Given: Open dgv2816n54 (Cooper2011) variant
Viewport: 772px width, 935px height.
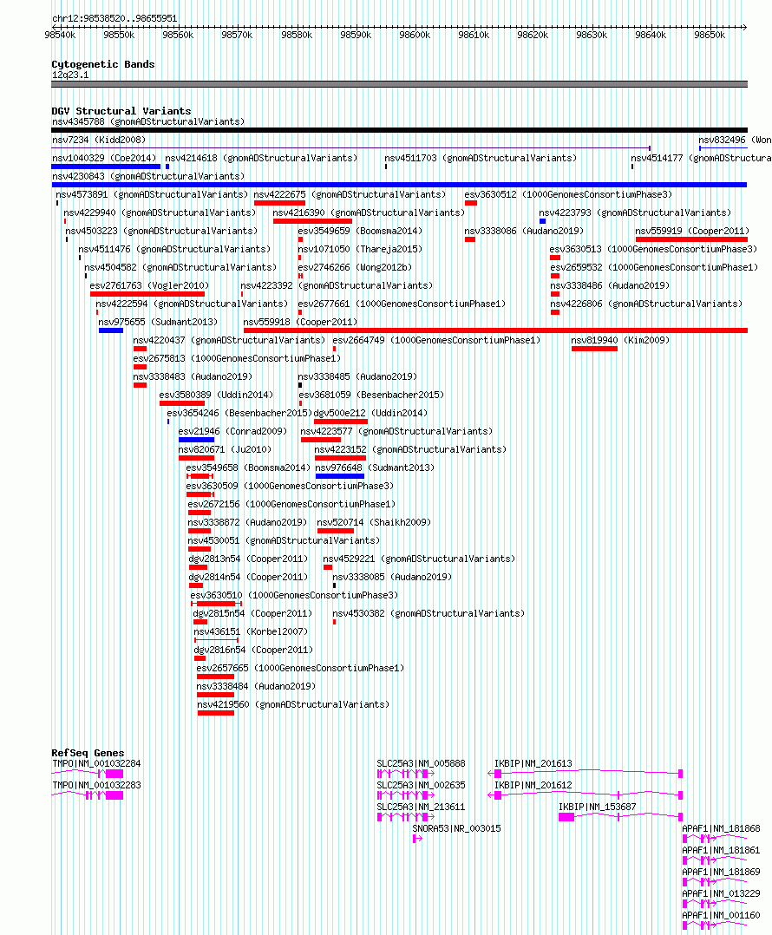Looking at the screenshot, I should tap(253, 651).
